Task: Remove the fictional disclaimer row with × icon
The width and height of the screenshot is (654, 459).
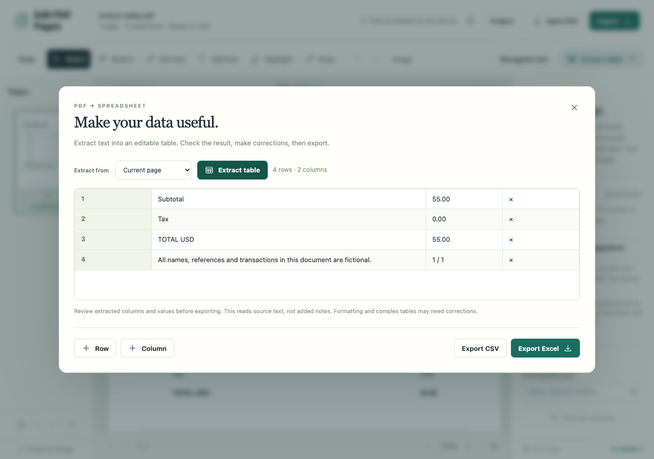Action: point(511,260)
